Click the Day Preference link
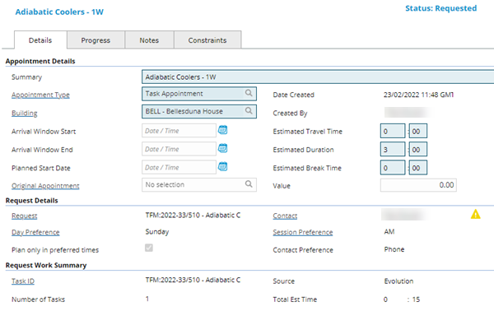Viewport: 494px width, 311px height. coord(35,232)
